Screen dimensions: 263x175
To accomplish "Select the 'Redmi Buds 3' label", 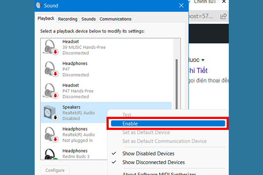I will coord(76,157).
